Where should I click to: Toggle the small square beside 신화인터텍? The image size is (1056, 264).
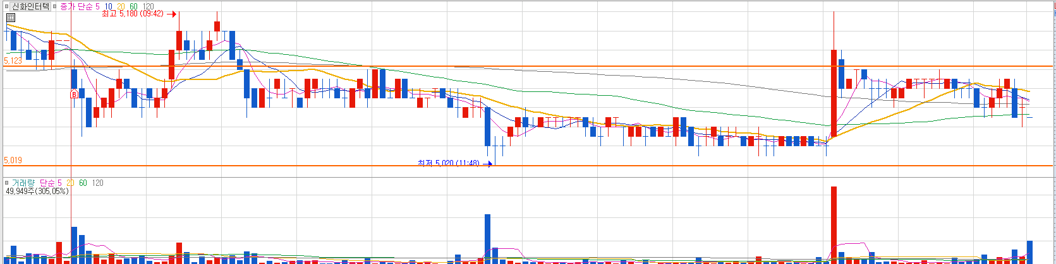[x=6, y=6]
